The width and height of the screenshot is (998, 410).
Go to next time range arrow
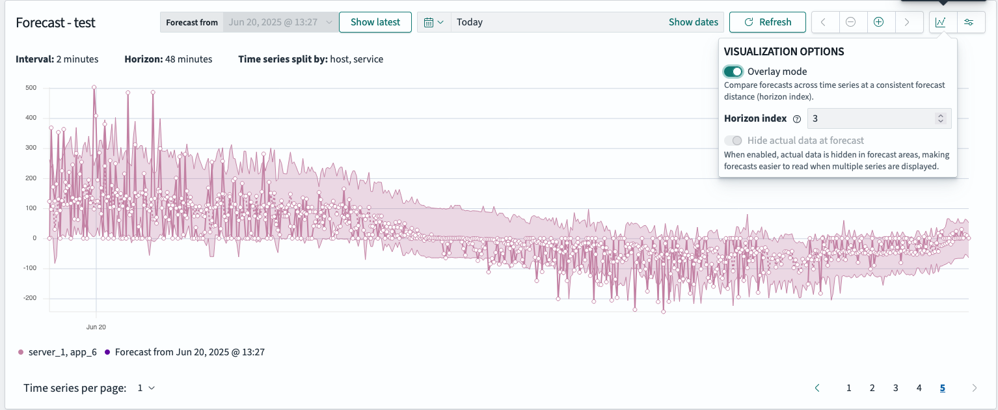[906, 22]
